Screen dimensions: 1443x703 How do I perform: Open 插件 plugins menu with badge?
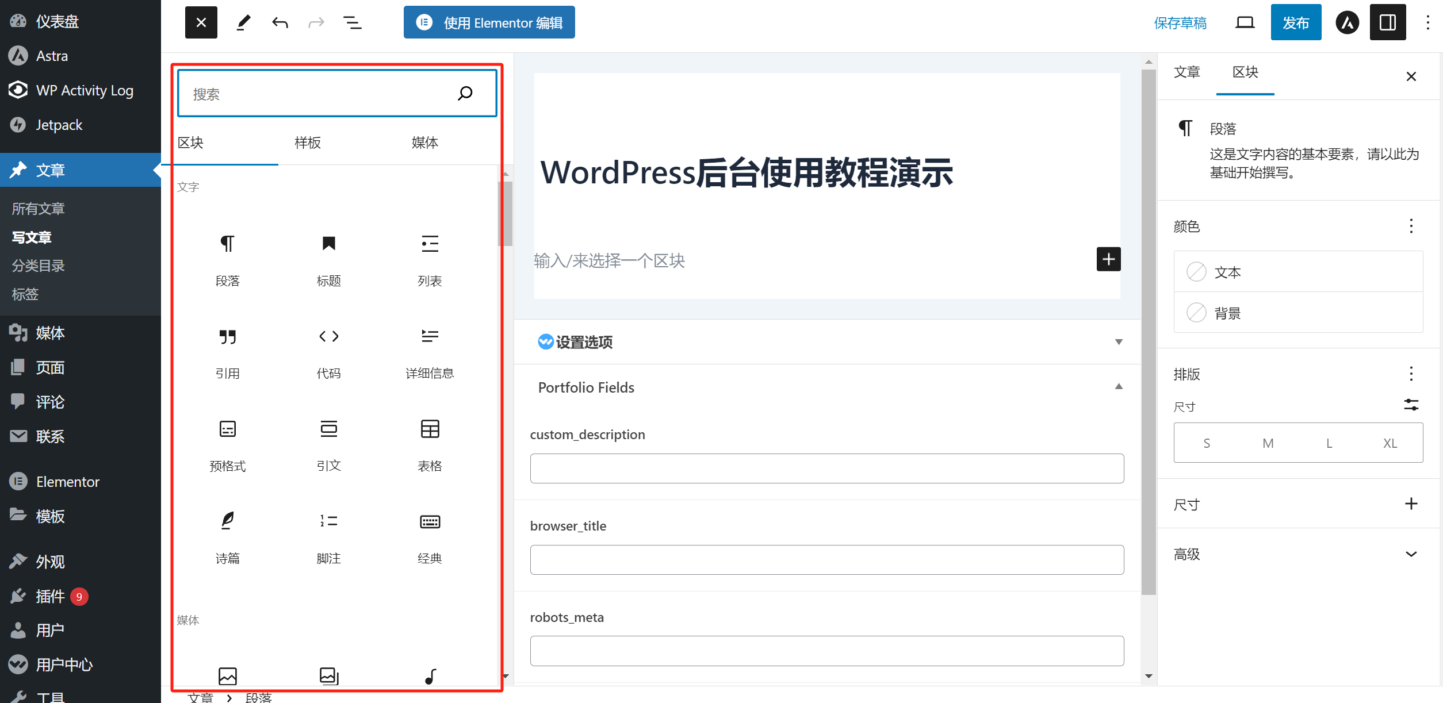coord(81,596)
